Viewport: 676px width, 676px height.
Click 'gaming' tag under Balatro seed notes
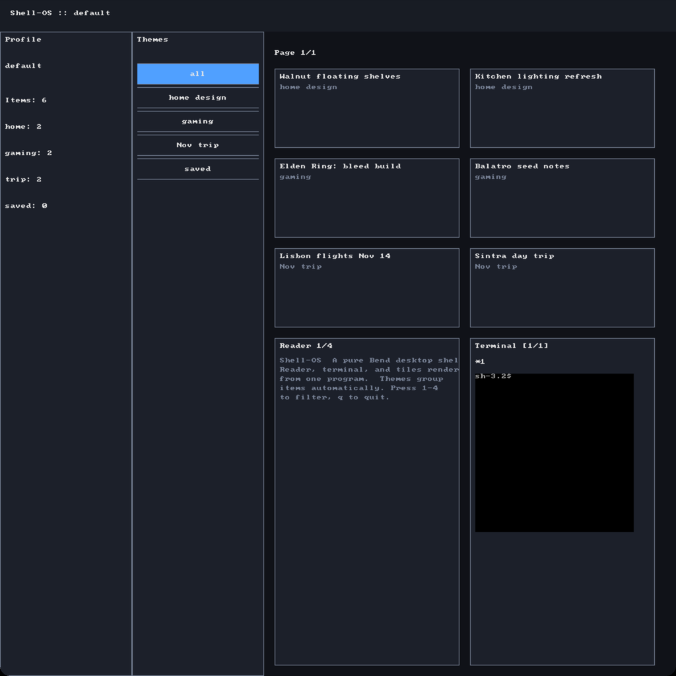[490, 177]
